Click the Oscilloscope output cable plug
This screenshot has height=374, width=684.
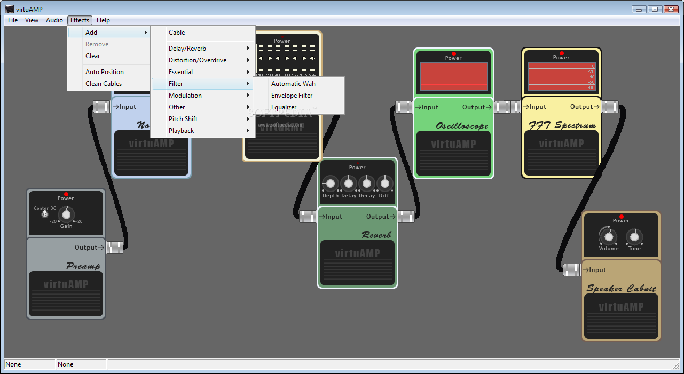pos(502,107)
